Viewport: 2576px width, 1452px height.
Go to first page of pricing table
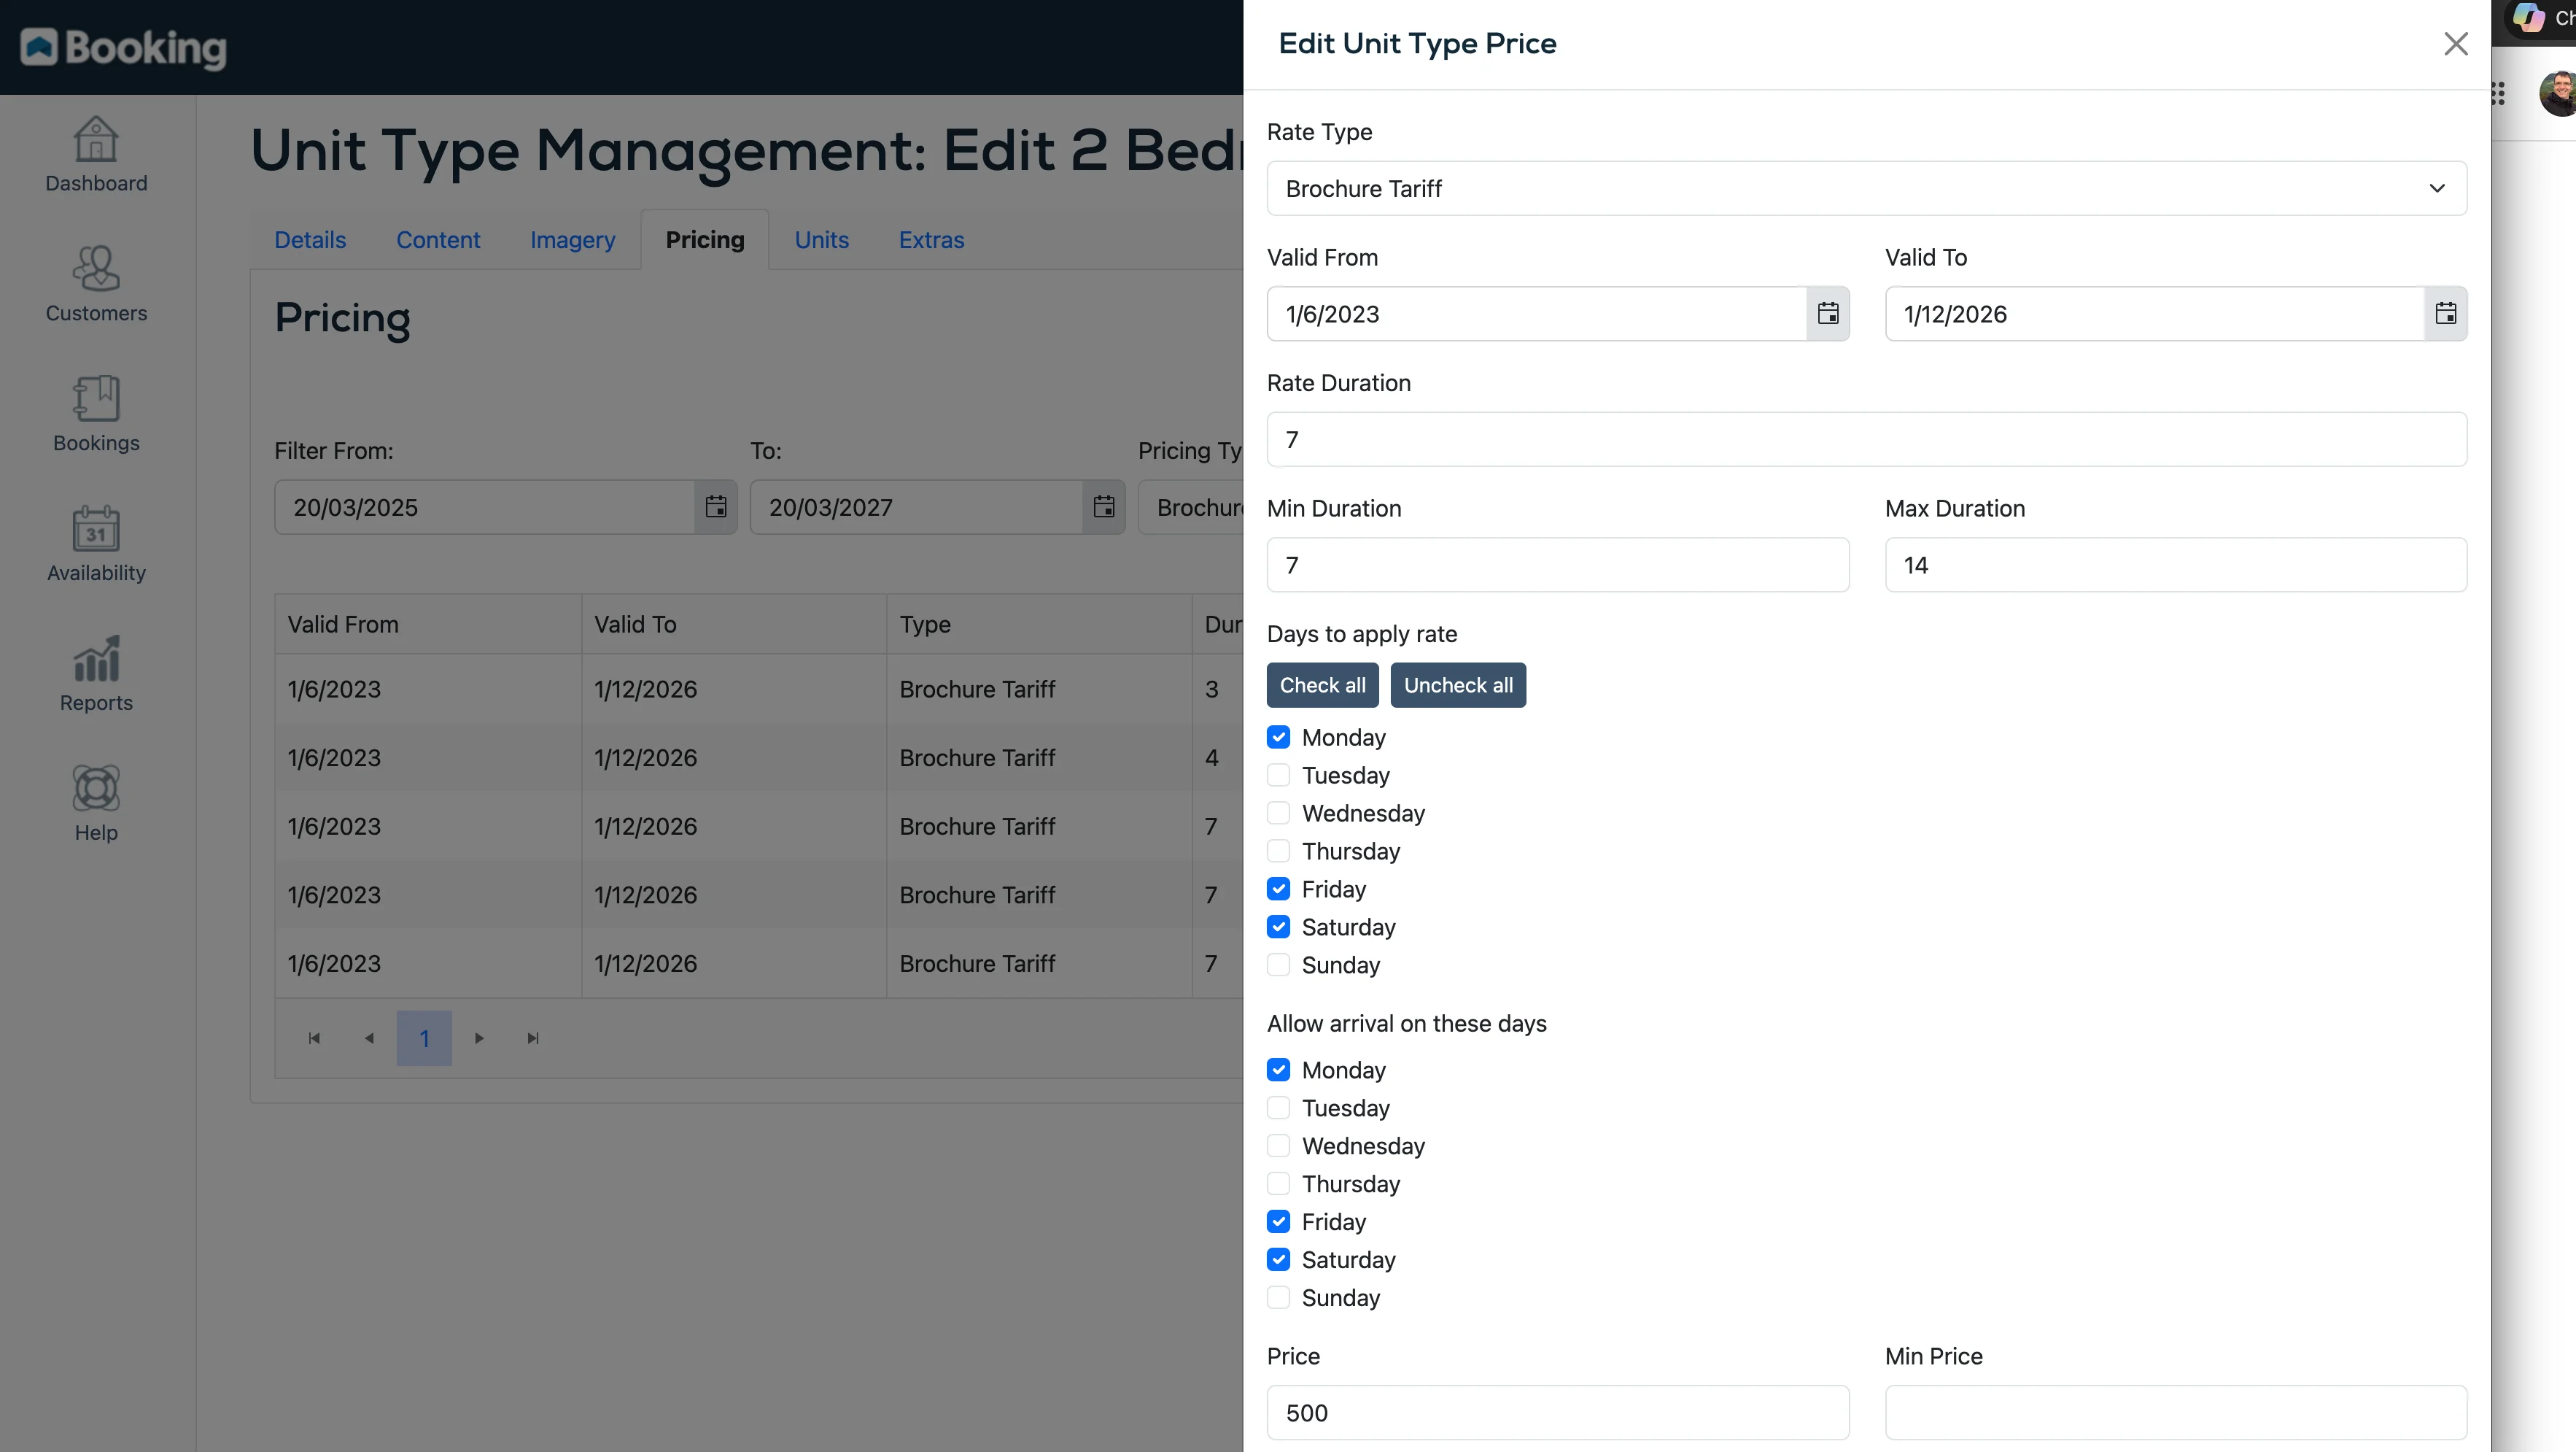point(314,1038)
